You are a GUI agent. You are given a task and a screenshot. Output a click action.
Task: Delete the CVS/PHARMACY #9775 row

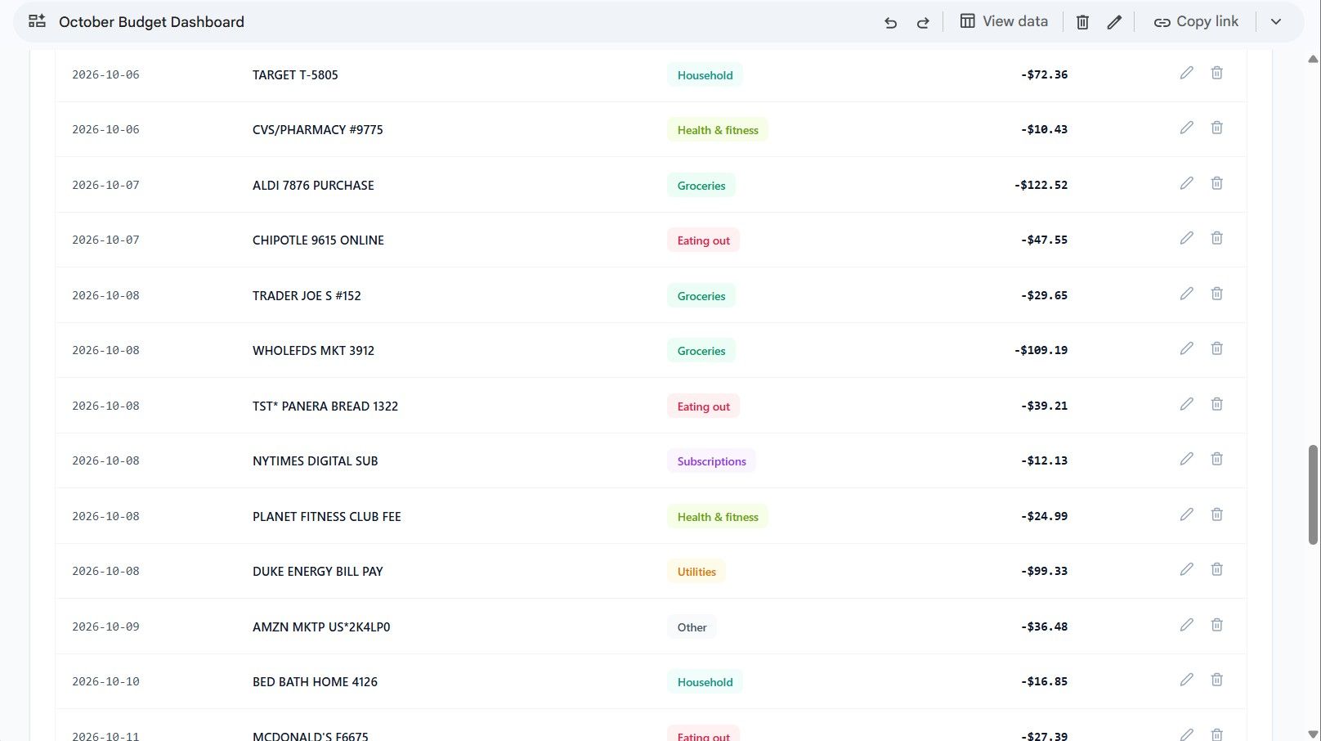pos(1217,128)
